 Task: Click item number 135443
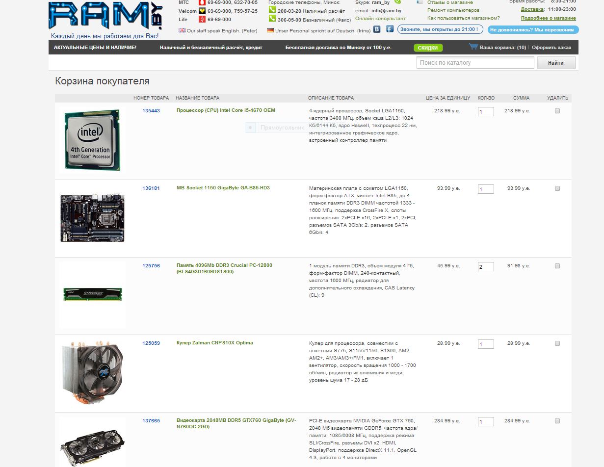(151, 111)
